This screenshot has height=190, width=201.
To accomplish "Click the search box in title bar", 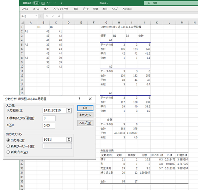I will (x=171, y=3).
